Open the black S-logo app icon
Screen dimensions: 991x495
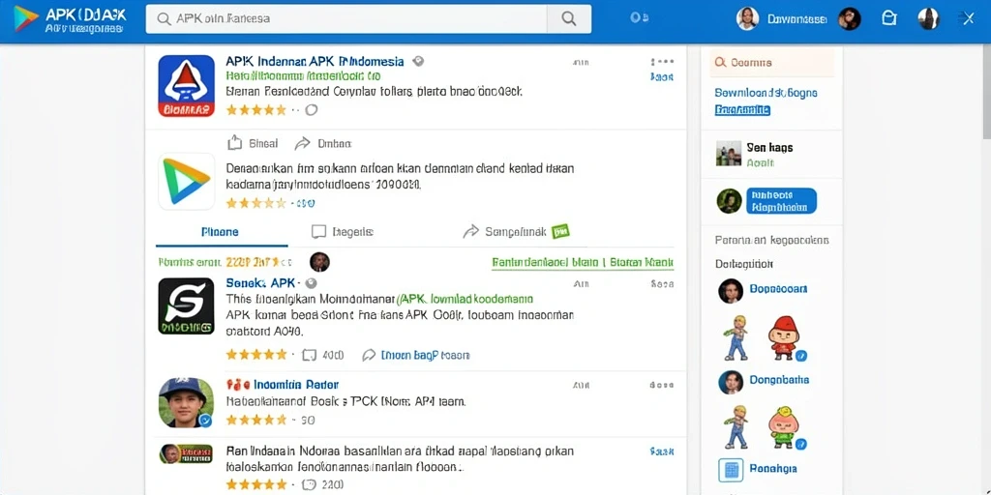pyautogui.click(x=187, y=306)
